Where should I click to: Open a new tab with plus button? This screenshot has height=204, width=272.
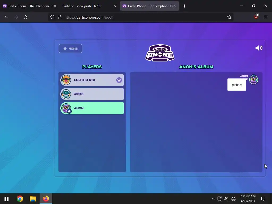point(184,6)
